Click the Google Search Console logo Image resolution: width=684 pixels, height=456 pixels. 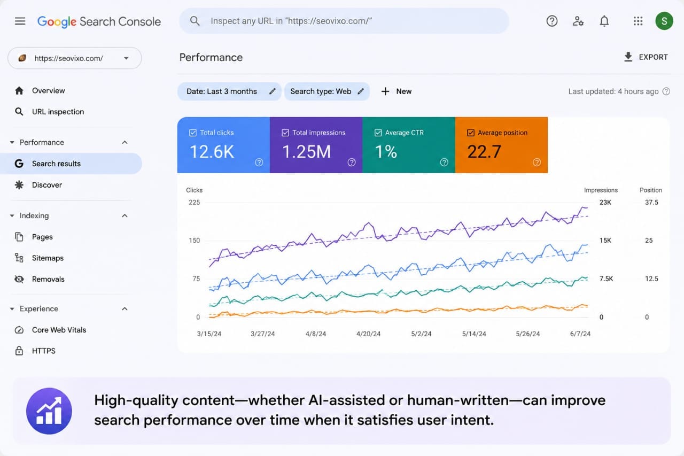99,21
